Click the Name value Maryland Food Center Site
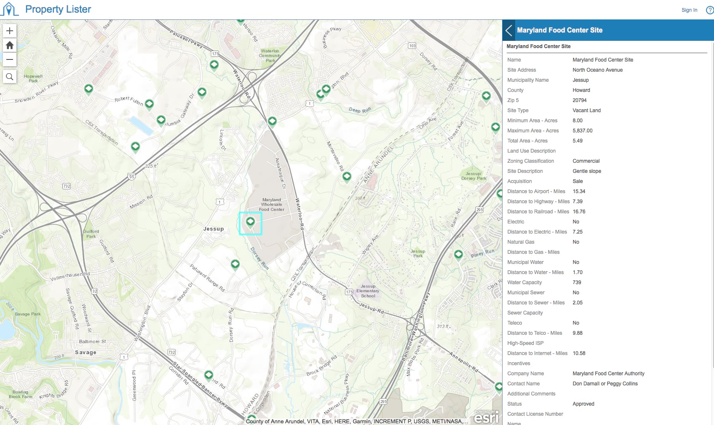The width and height of the screenshot is (714, 425). coord(603,60)
